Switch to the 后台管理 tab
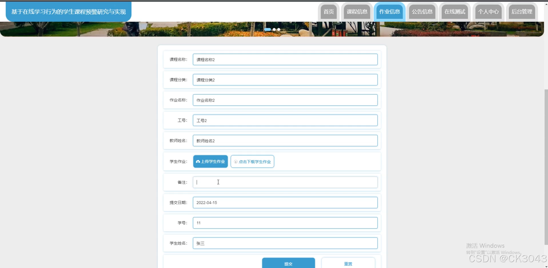 (522, 12)
